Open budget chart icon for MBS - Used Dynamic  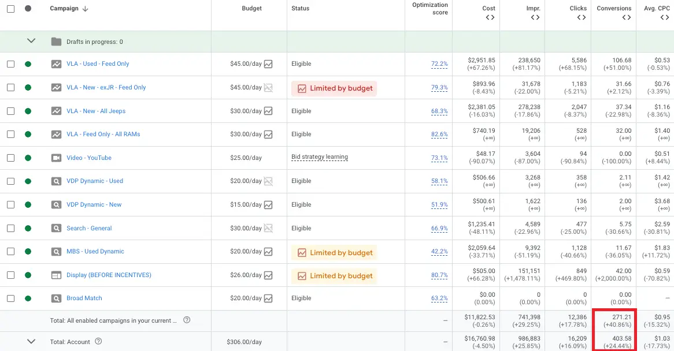[x=268, y=252]
